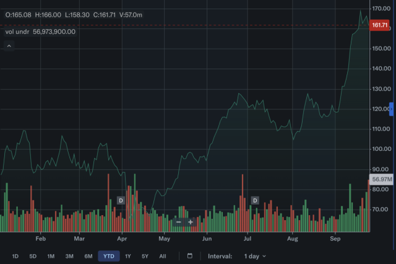Viewport: 396px width, 264px height.
Task: Show the 5Y time range
Action: [145, 256]
